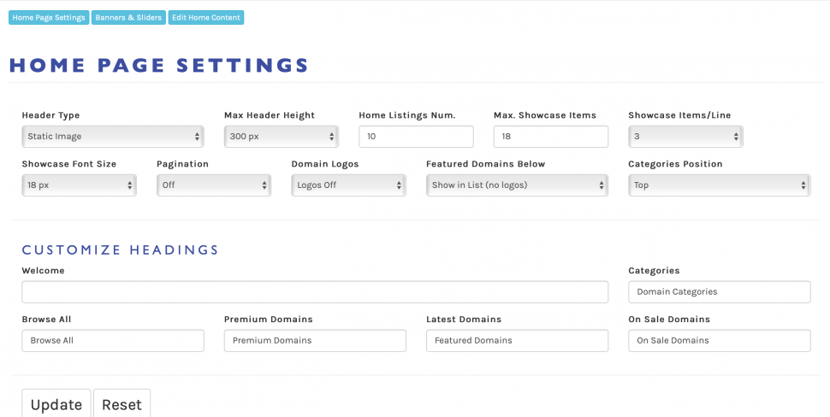The image size is (830, 417).
Task: Expand the Showcase Font Size dropdown
Action: coord(79,185)
